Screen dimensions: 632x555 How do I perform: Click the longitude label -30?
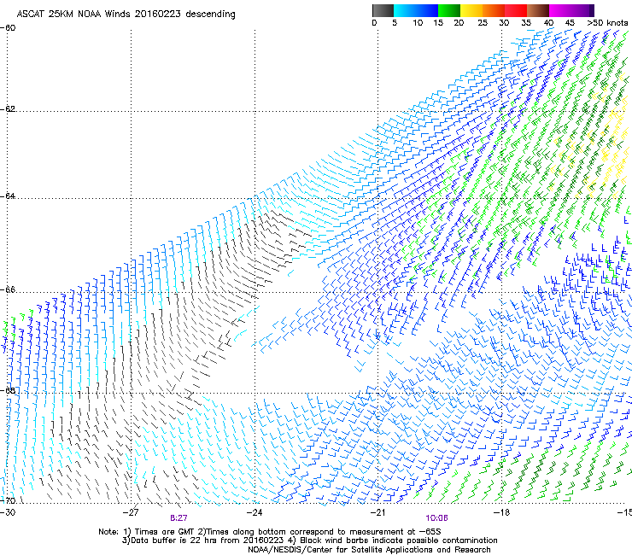point(8,512)
